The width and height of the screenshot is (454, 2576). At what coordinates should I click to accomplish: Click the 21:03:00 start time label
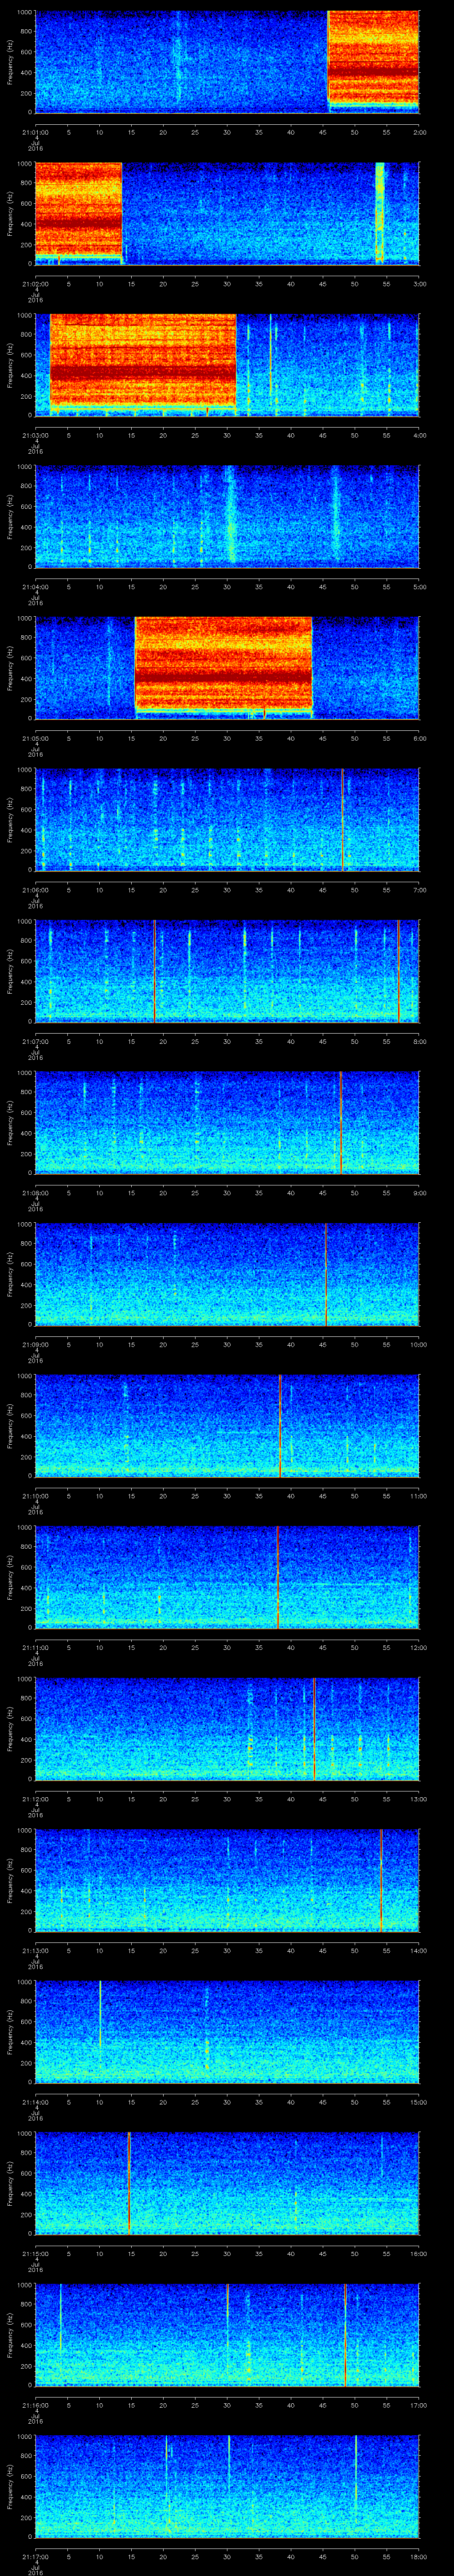coord(35,434)
